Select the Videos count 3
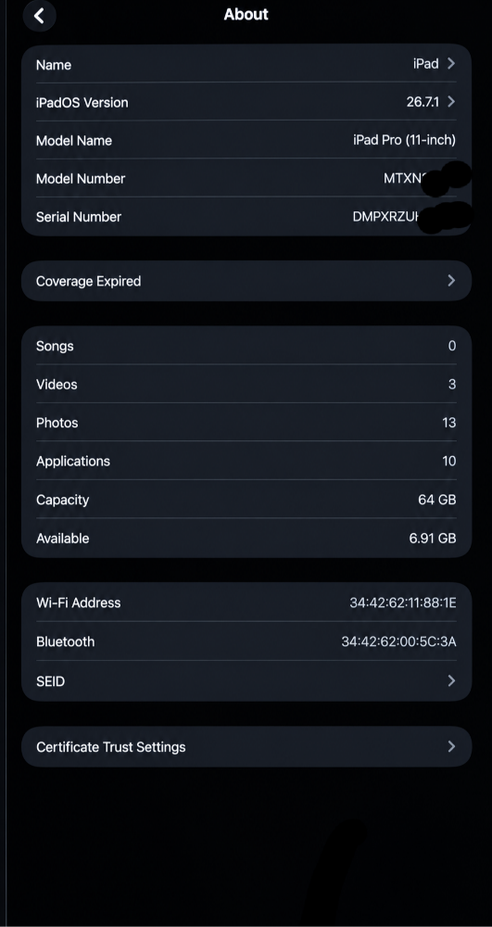 [x=452, y=385]
